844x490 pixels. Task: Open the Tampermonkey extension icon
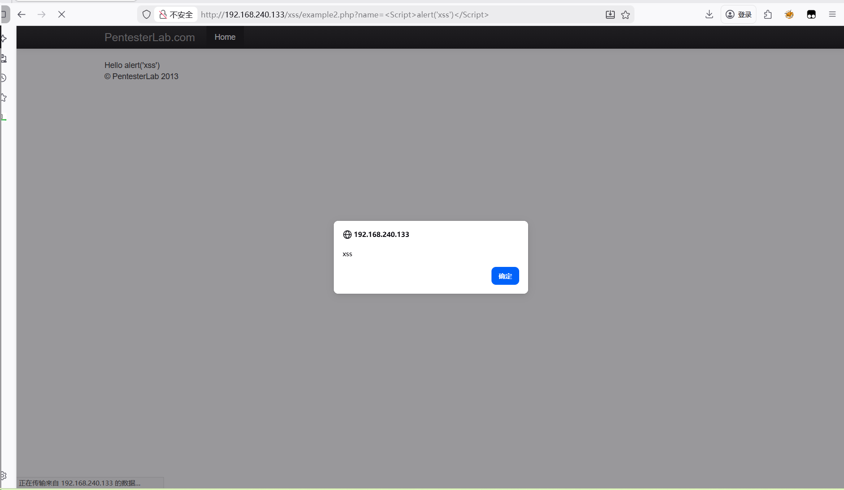point(811,14)
